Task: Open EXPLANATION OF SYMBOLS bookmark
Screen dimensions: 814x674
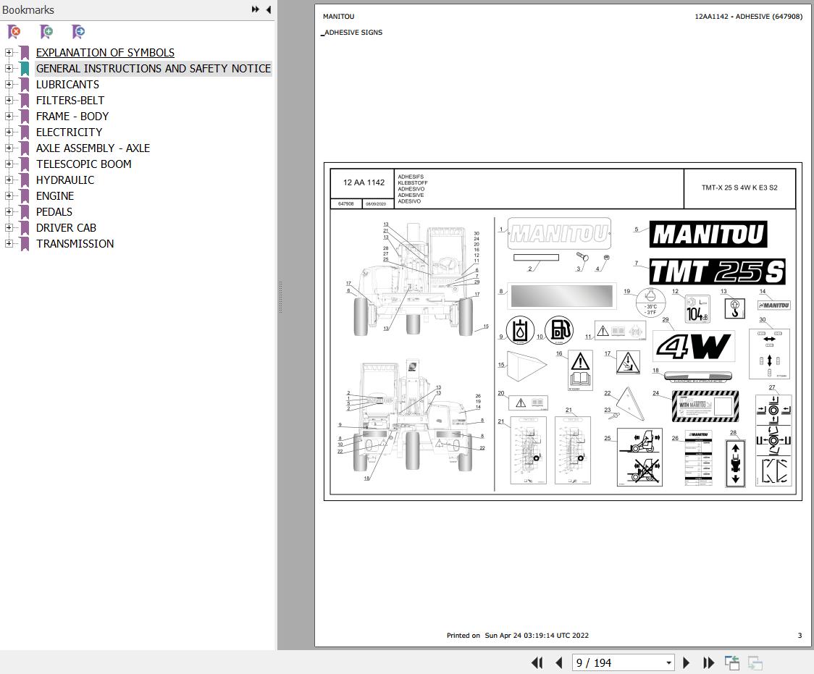Action: point(105,52)
